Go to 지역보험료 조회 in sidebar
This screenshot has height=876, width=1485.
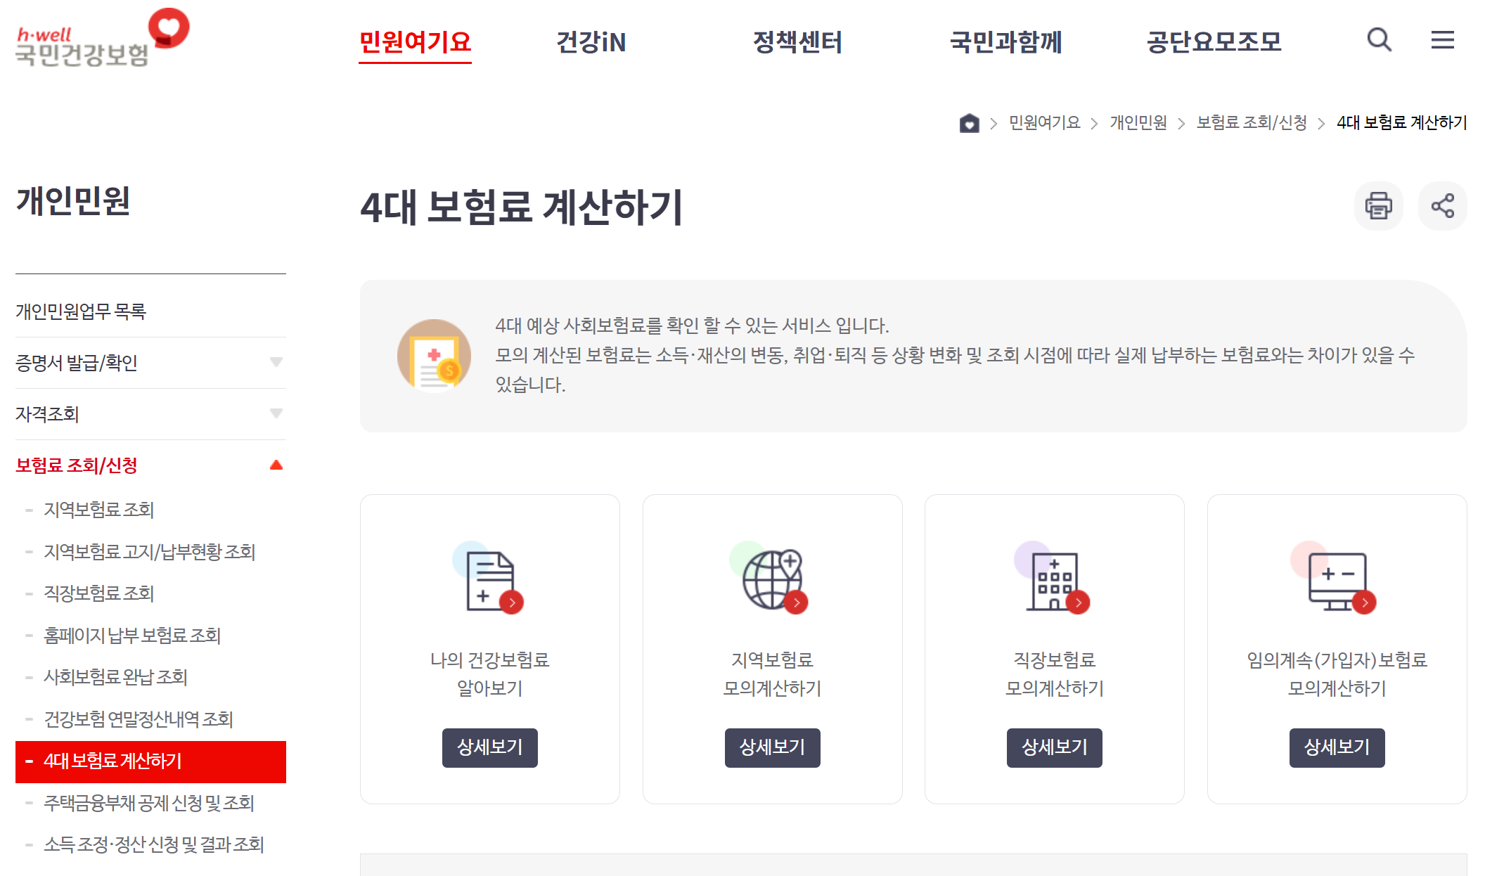(x=98, y=510)
